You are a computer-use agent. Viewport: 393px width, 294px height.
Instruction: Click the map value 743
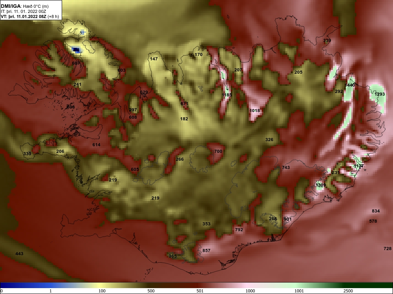pos(286,167)
